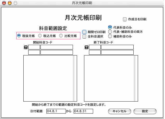Screen dimensions: 165x119
Task: Click the first 開始科目コード code field
Action: (34, 47)
